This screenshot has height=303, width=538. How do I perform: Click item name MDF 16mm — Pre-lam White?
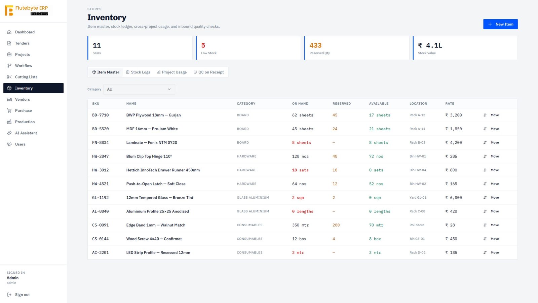[x=152, y=129]
